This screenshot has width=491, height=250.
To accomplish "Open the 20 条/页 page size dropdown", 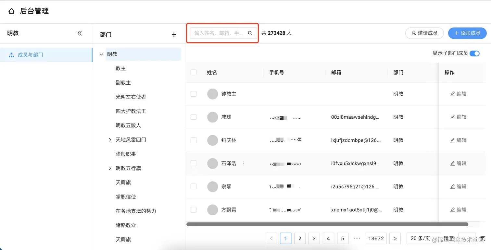I will click(x=423, y=238).
